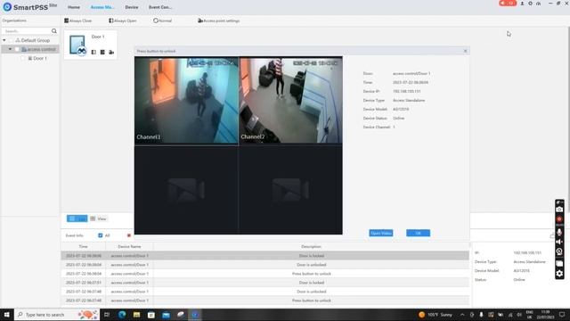
Task: Select the 06:07:48 Press button to unlock row
Action: pos(265,300)
